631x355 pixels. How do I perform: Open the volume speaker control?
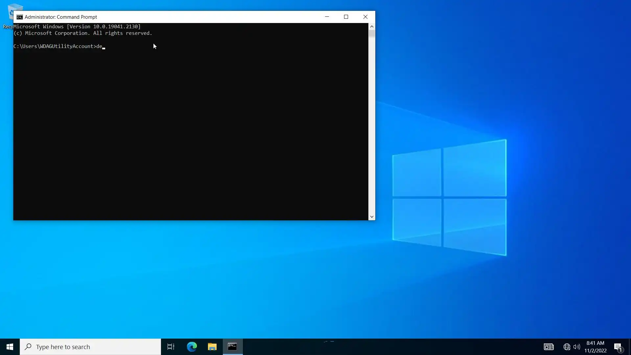click(x=576, y=347)
